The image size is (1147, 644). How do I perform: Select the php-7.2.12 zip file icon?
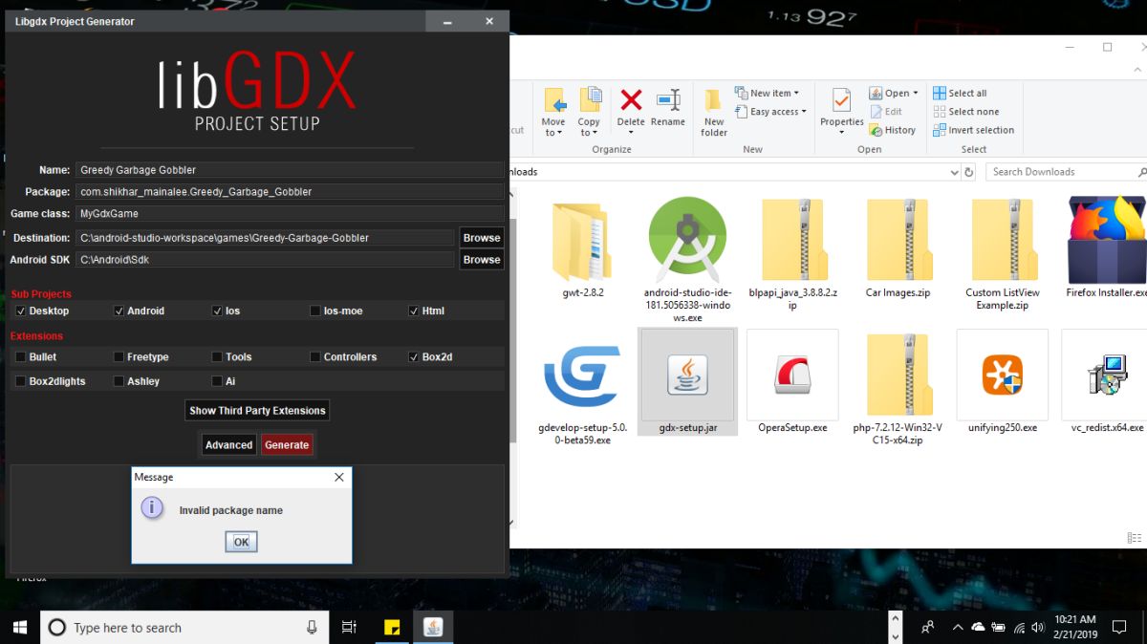pyautogui.click(x=898, y=375)
